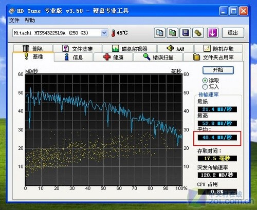
Task: Minimize the HD Tune window
Action: pos(224,11)
